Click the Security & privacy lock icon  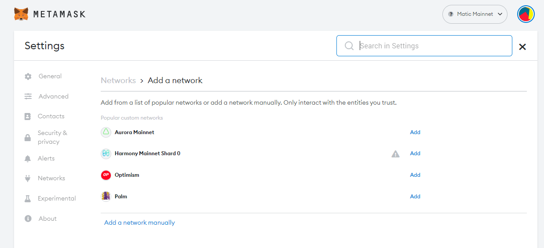click(28, 138)
